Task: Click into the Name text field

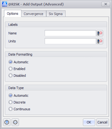Action: (x=70, y=33)
